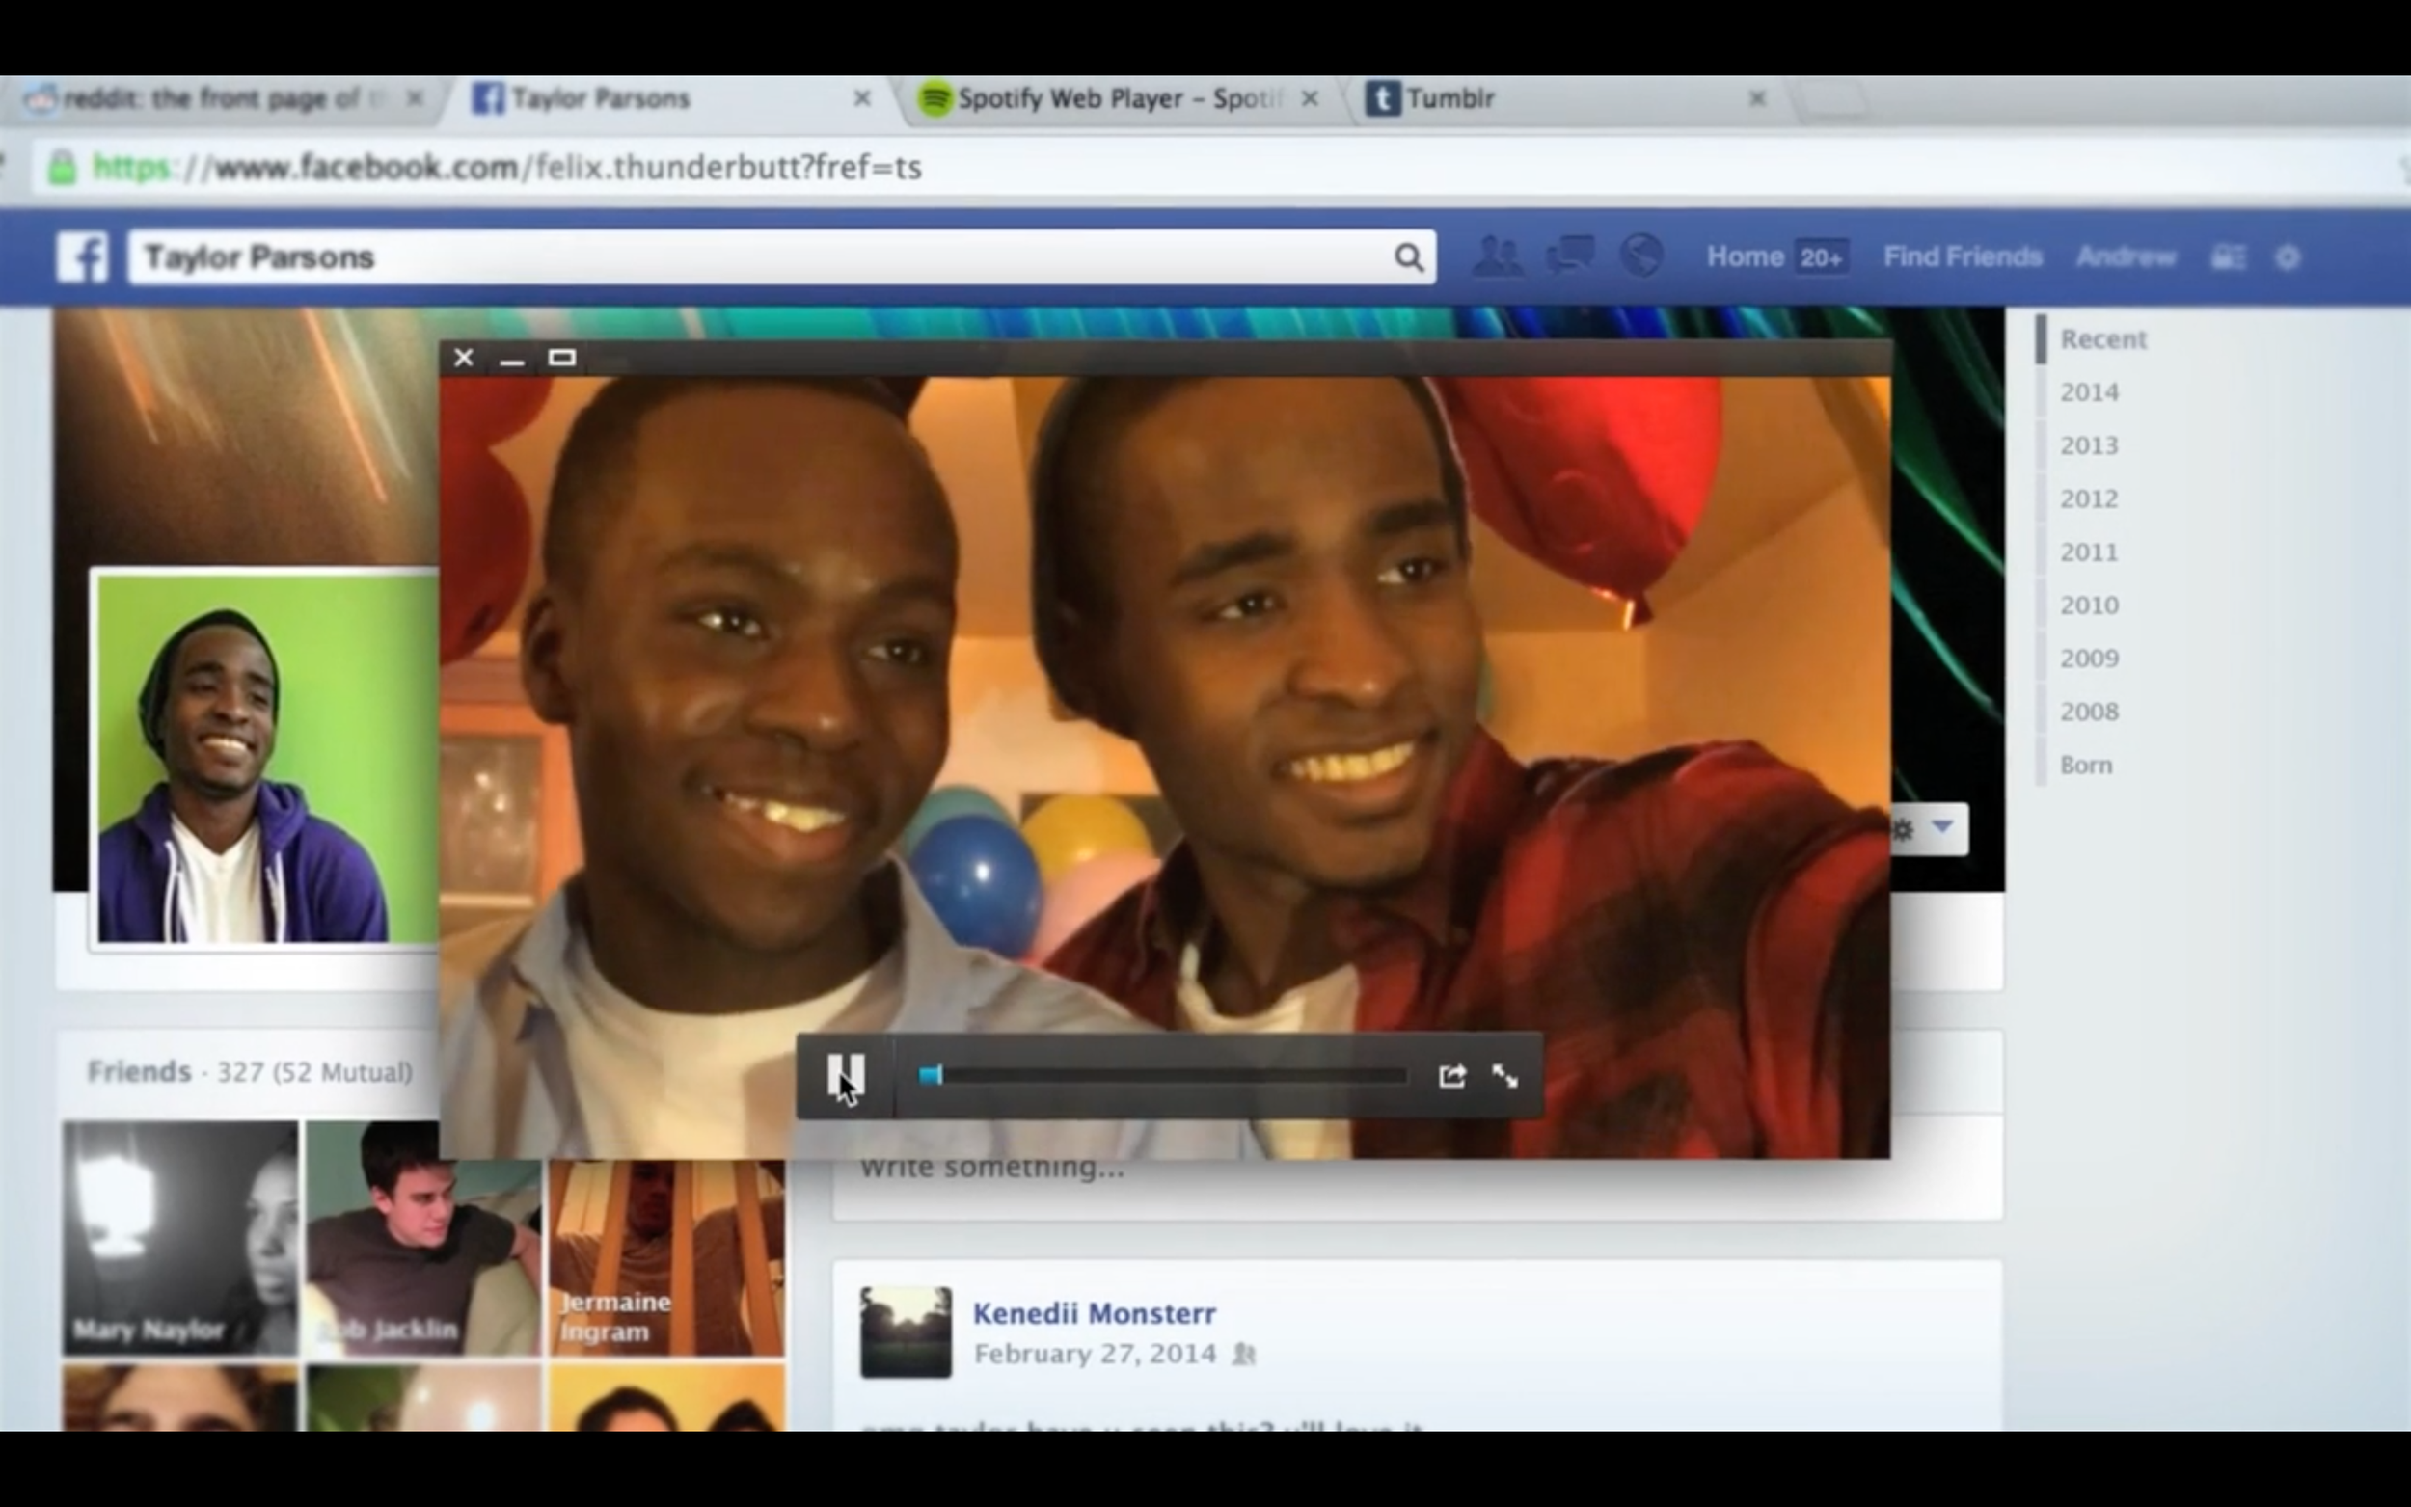The height and width of the screenshot is (1507, 2411).
Task: Click the privacy shortcuts icon in navbar
Action: pyautogui.click(x=2228, y=258)
